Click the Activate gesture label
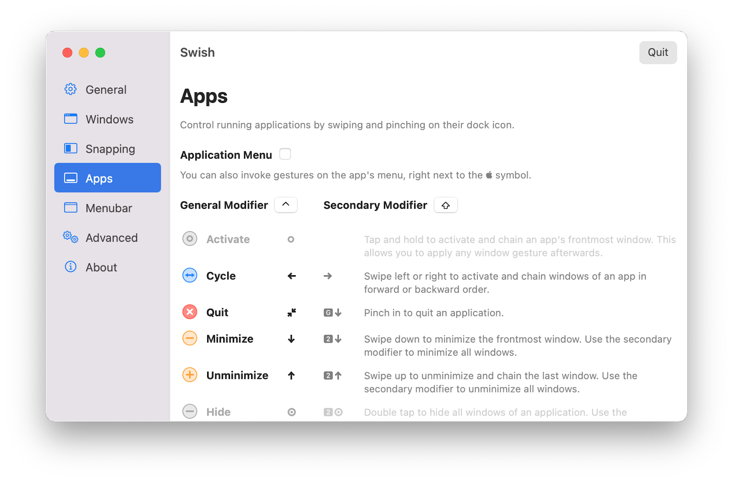Image resolution: width=733 pixels, height=482 pixels. 228,239
